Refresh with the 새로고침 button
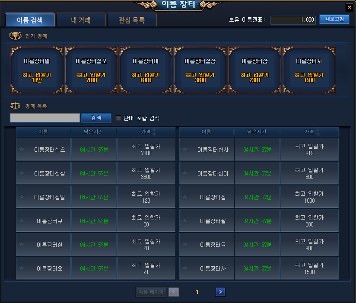The height and width of the screenshot is (303, 356). tap(334, 19)
